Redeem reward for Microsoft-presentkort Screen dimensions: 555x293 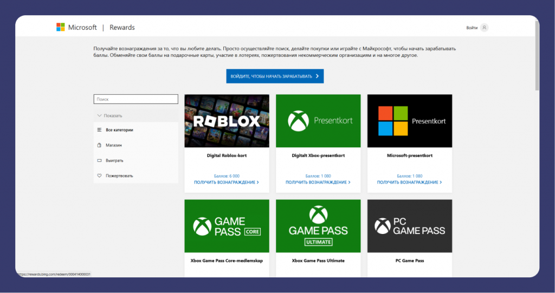coord(409,183)
